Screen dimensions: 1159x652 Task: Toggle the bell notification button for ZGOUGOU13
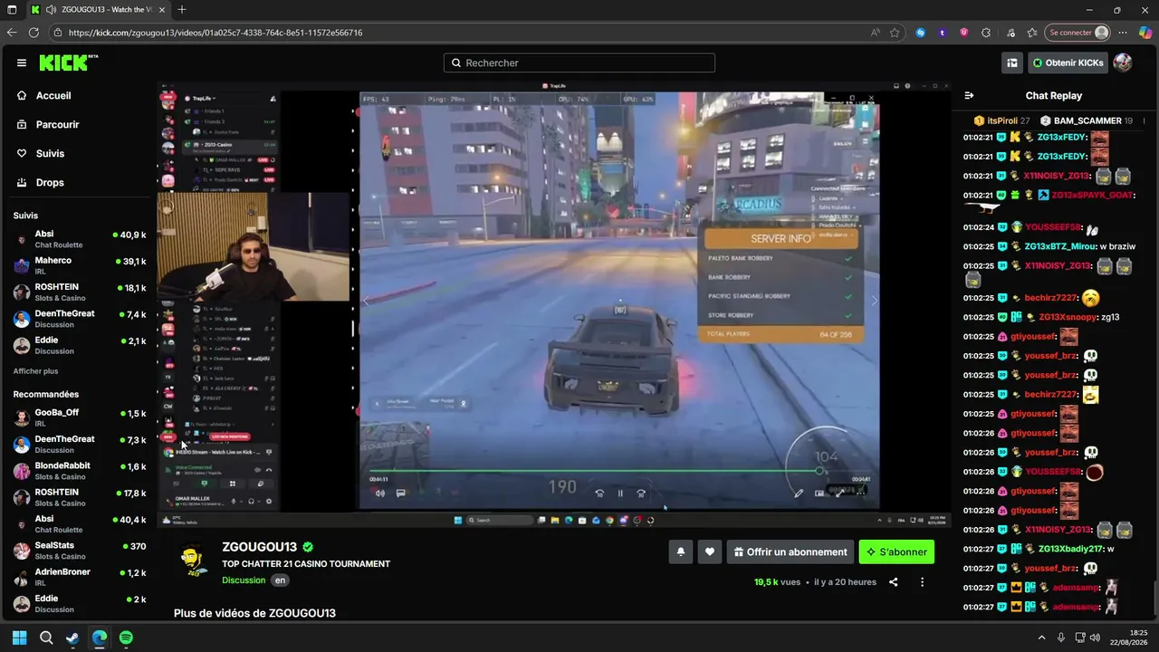pyautogui.click(x=681, y=551)
